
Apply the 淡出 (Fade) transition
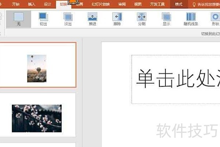pos(68,19)
